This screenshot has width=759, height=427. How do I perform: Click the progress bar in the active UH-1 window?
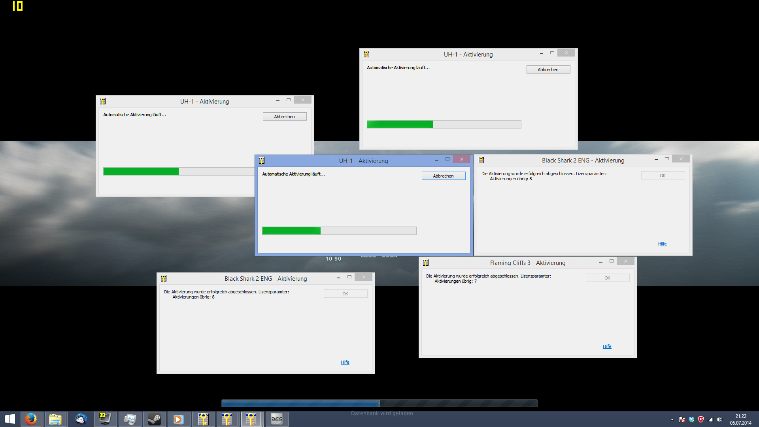339,231
